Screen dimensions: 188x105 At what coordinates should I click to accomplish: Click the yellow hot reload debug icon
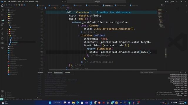point(17,5)
